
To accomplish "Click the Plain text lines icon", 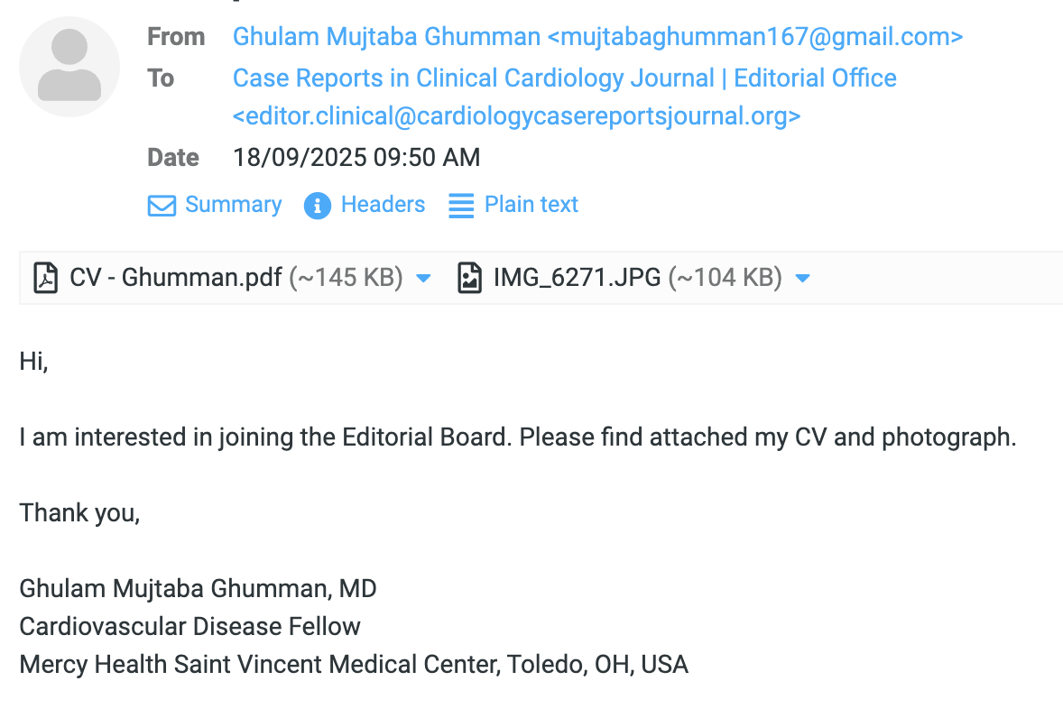I will 461,206.
